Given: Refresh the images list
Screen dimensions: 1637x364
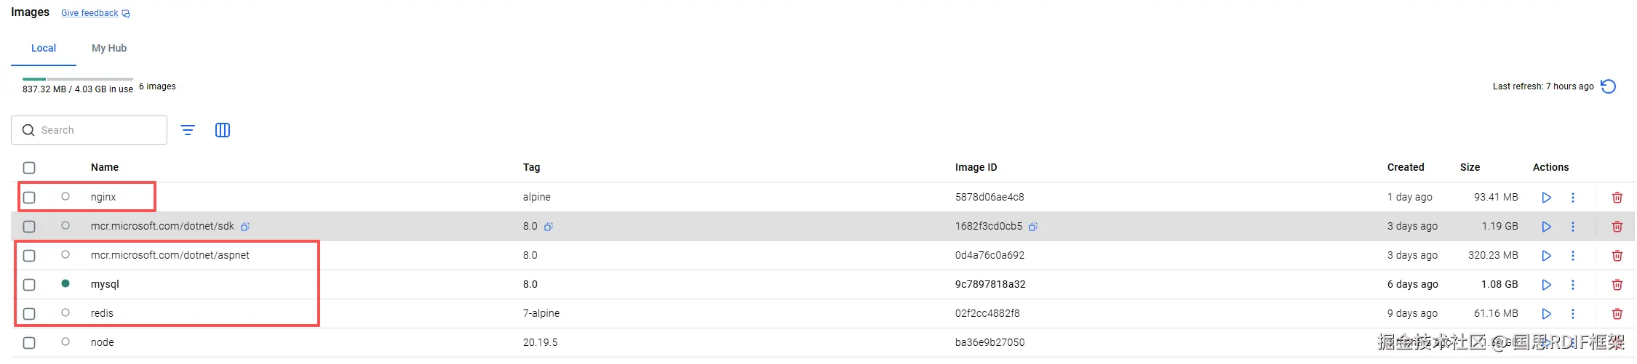Looking at the screenshot, I should coord(1609,86).
